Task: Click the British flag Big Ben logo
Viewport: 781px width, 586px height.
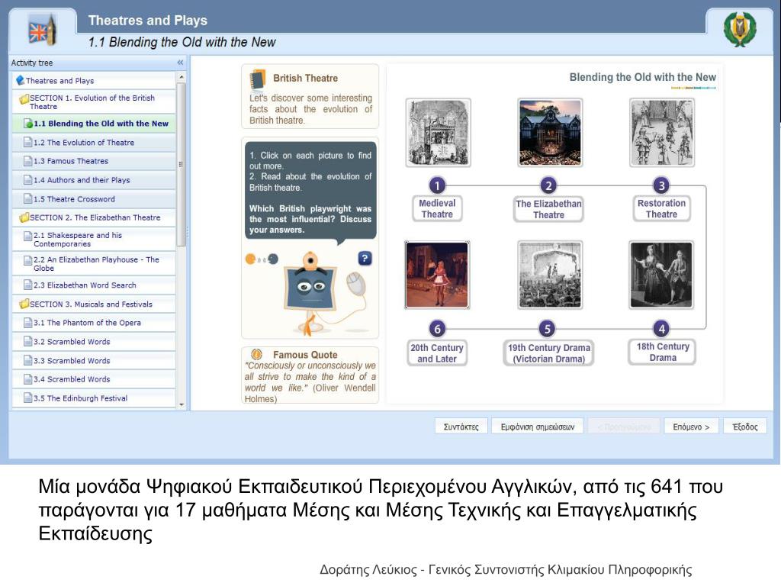Action: (43, 31)
